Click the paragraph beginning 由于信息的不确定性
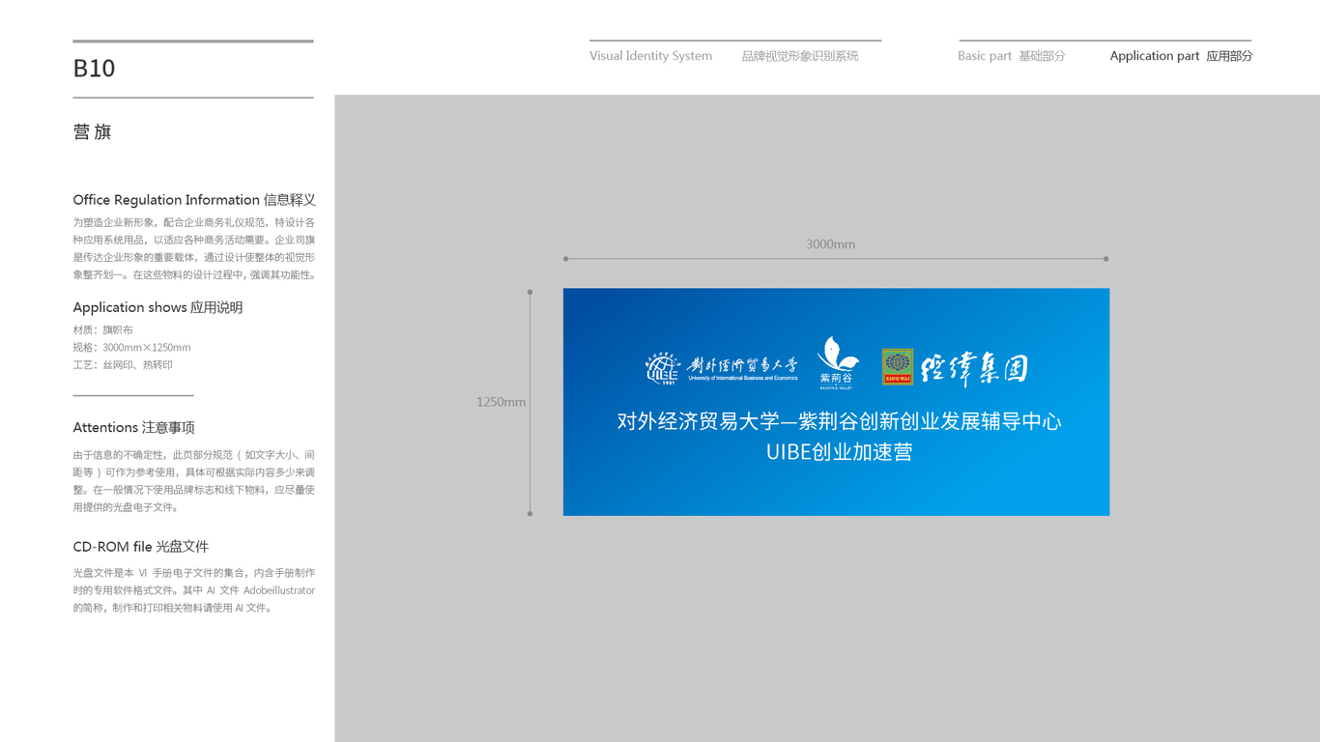 pyautogui.click(x=194, y=481)
